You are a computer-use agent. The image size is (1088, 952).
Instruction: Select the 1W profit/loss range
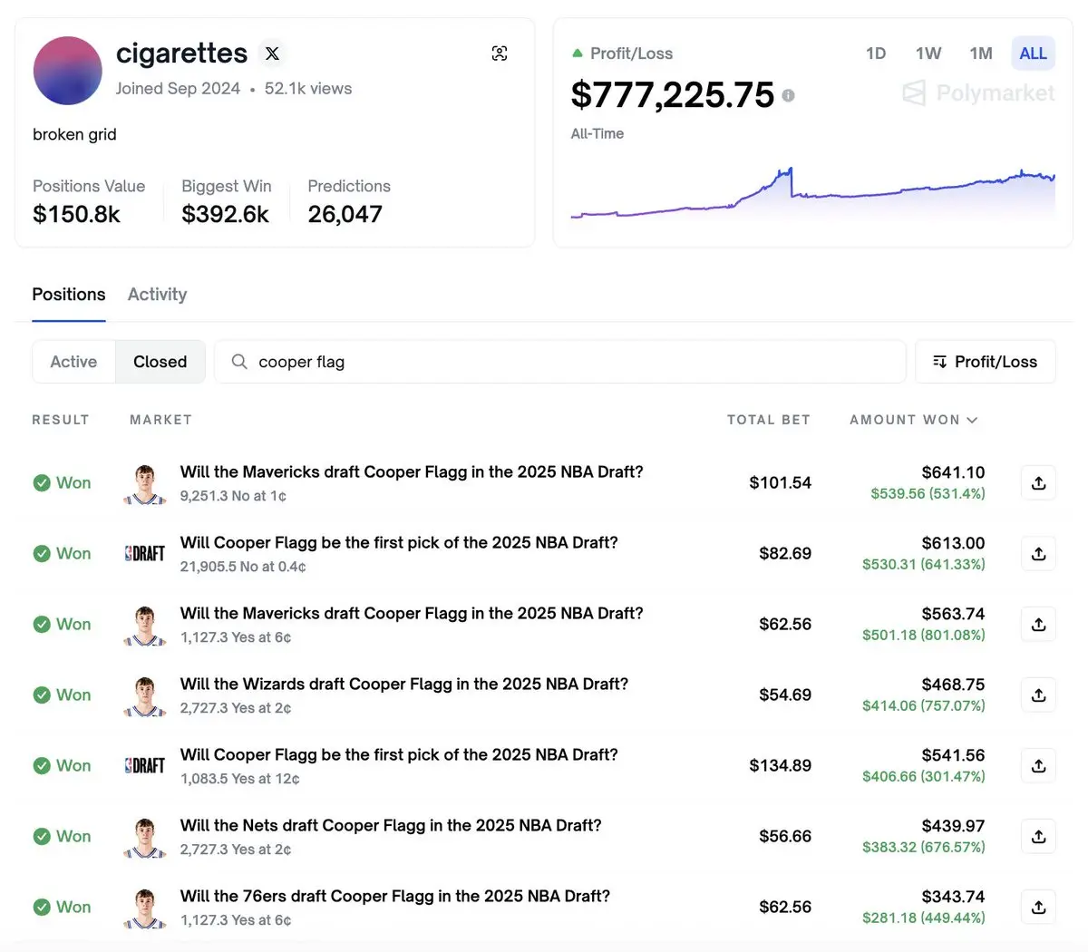[x=928, y=53]
